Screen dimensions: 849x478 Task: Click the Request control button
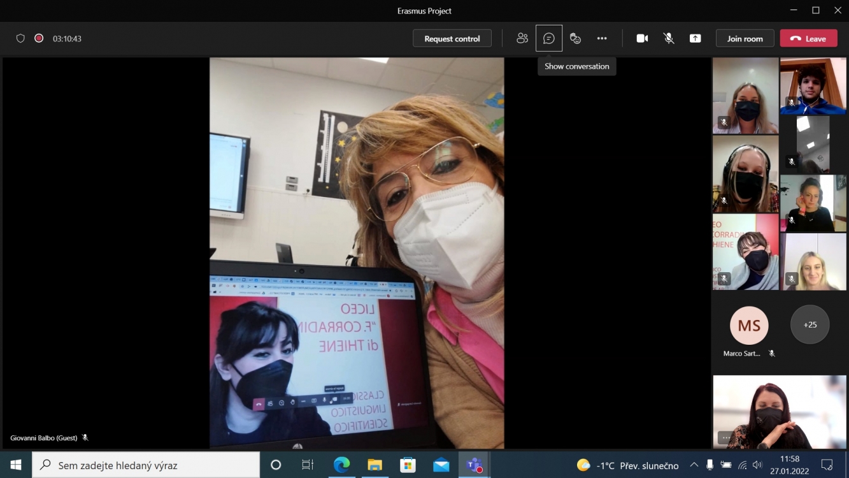(452, 38)
